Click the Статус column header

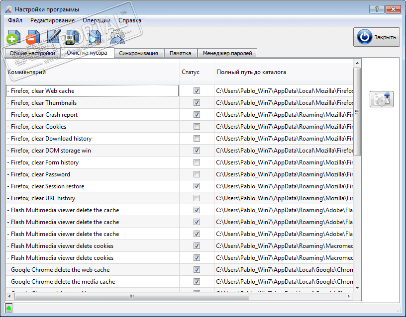pos(197,72)
